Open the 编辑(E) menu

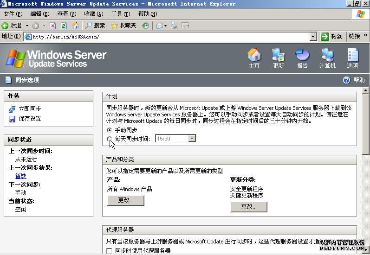point(40,14)
